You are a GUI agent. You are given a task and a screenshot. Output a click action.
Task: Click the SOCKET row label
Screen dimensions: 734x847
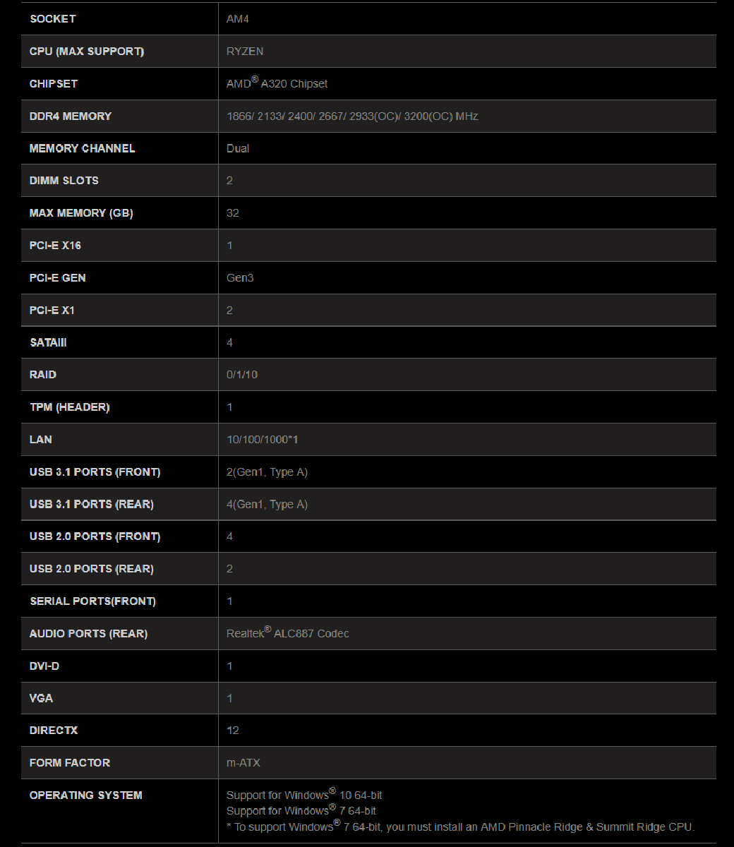[x=52, y=19]
